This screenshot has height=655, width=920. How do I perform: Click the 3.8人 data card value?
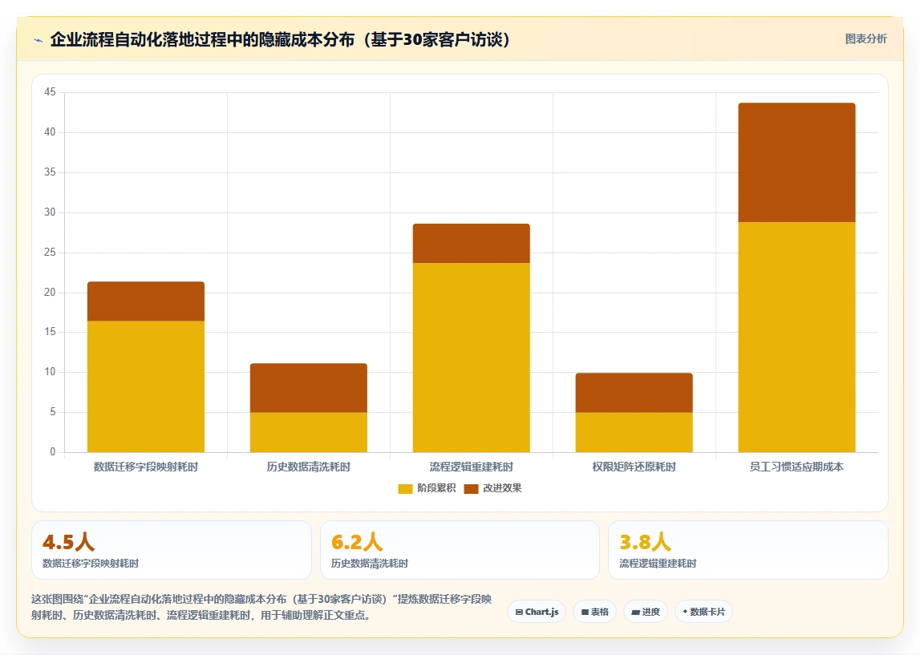click(x=646, y=542)
